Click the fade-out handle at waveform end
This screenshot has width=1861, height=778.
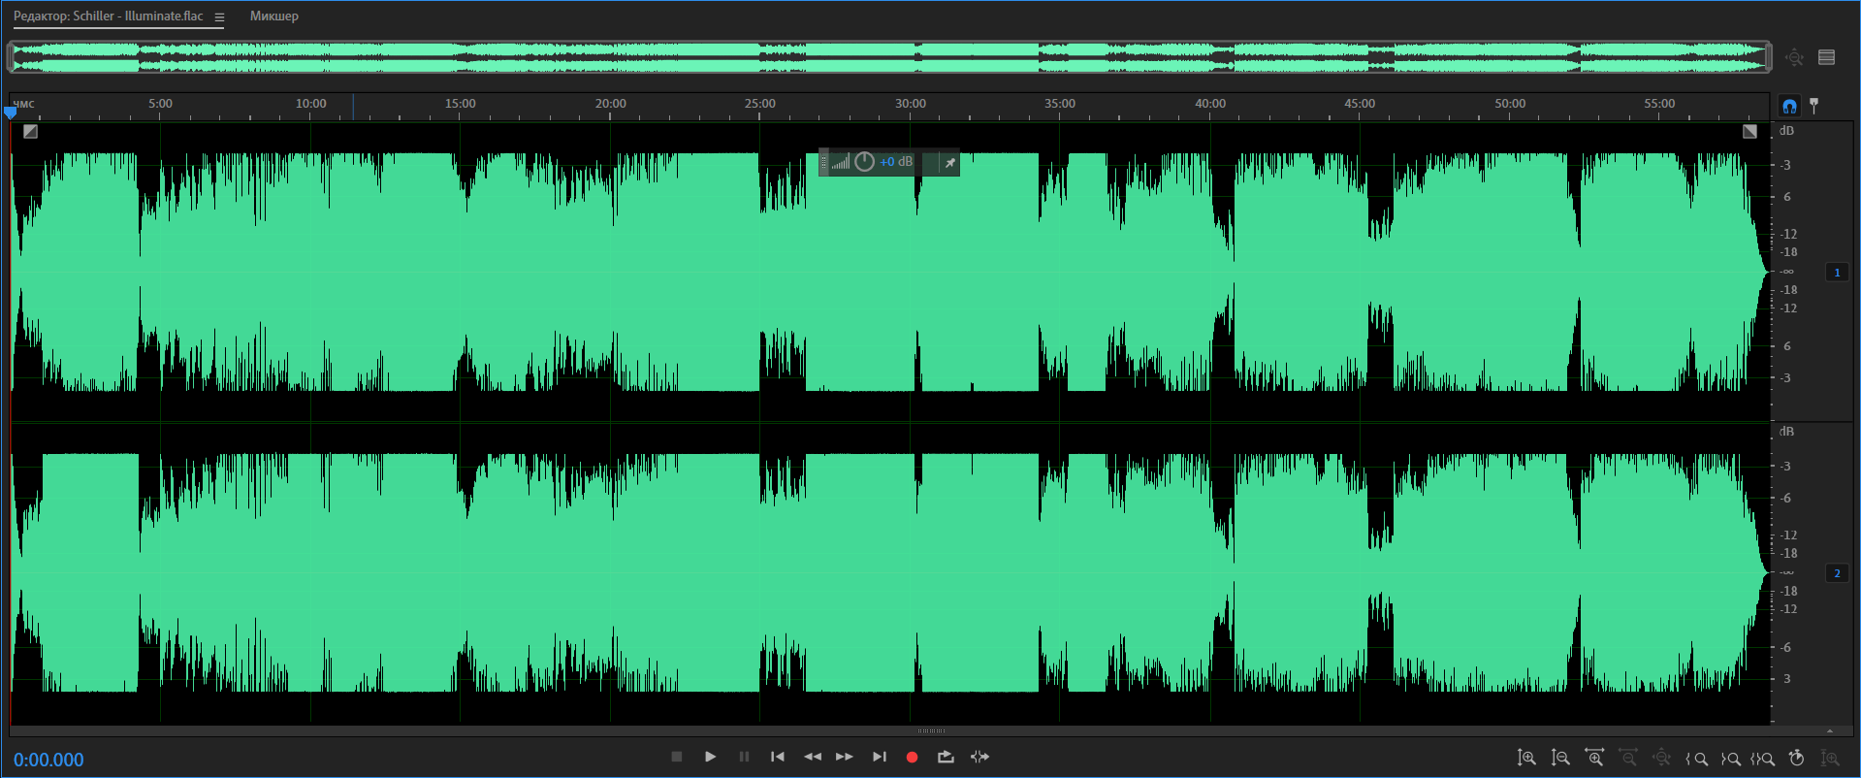click(x=1749, y=132)
